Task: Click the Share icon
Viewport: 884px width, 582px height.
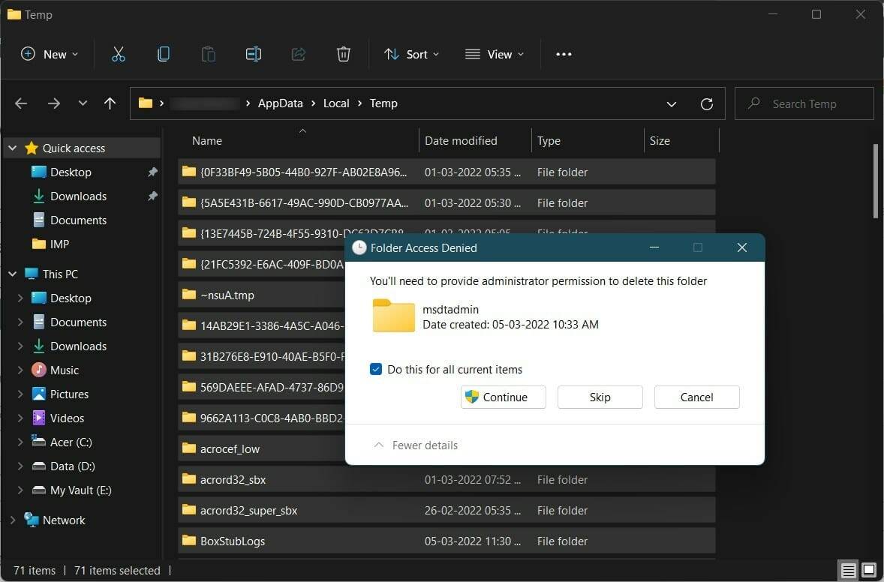Action: click(x=298, y=53)
